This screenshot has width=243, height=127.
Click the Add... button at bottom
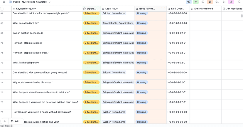click(x=16, y=121)
